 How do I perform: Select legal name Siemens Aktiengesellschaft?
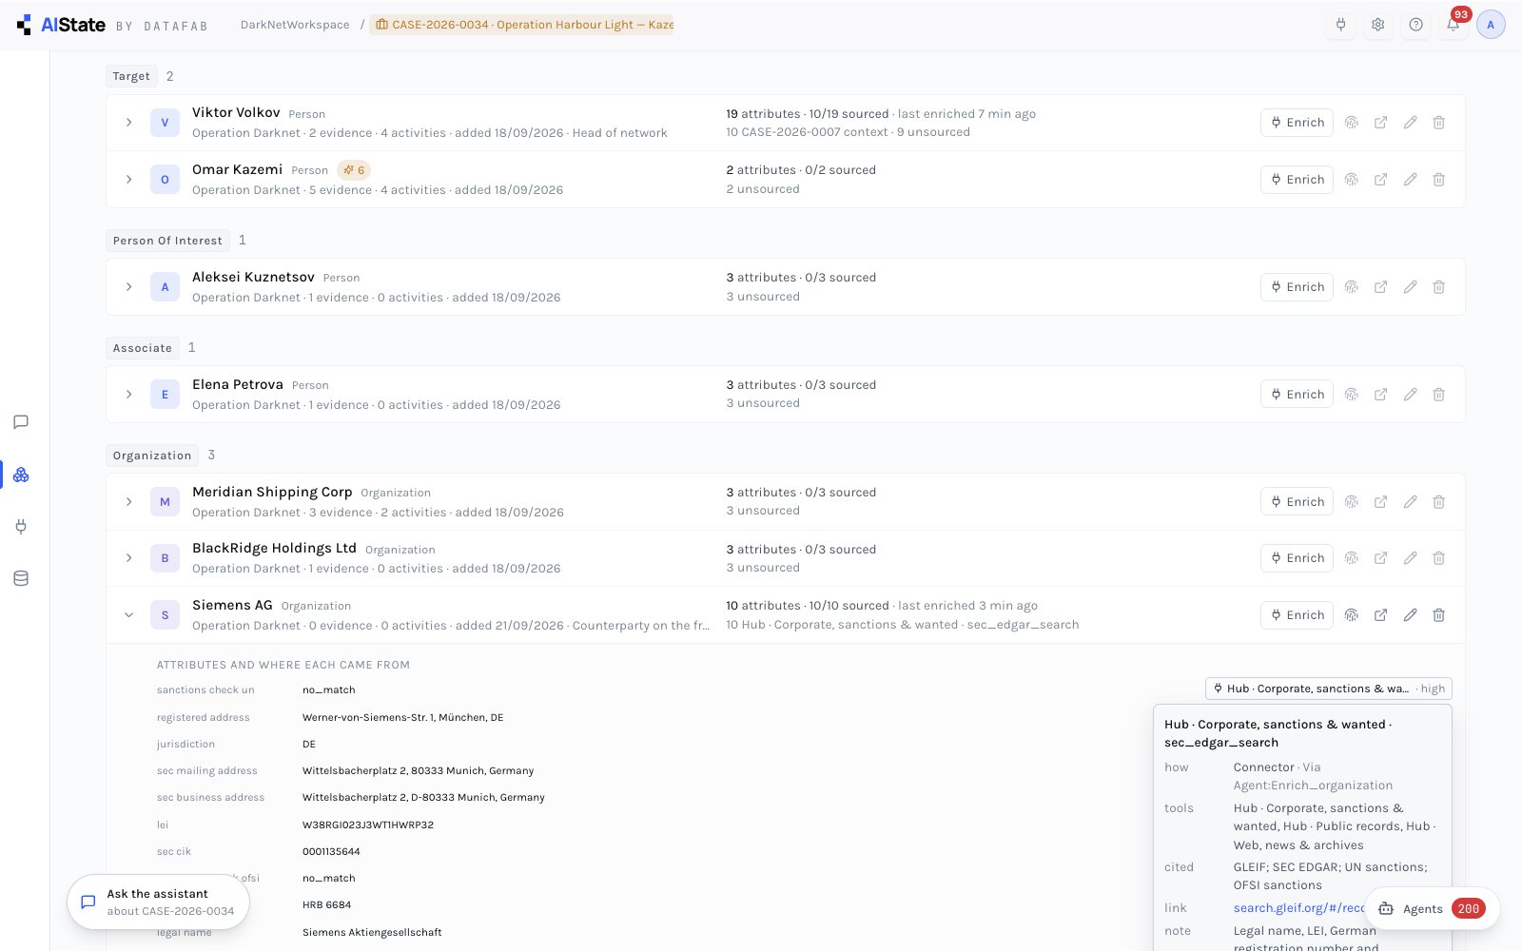(x=372, y=933)
